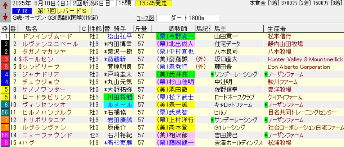Click the 調教師 column header
This screenshot has height=147, width=344.
[175, 28]
